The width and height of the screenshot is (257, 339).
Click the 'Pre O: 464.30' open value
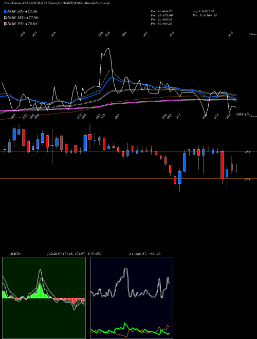(x=161, y=11)
